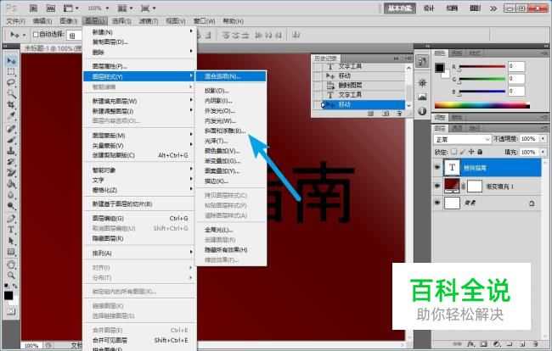Open the Info panel icon
The image size is (552, 351).
tap(422, 111)
